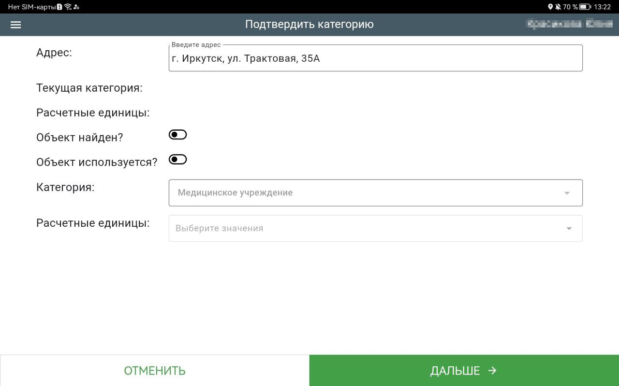Toggle the 'Объект используется?' switch
619x386 pixels.
click(x=177, y=160)
